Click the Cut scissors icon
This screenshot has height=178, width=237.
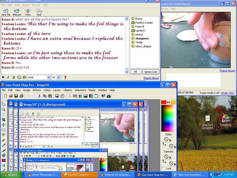point(39,96)
